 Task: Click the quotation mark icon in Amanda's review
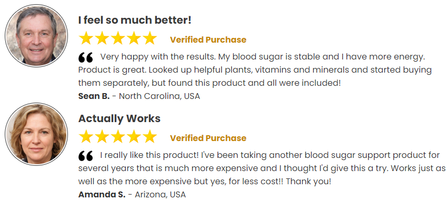pyautogui.click(x=85, y=156)
